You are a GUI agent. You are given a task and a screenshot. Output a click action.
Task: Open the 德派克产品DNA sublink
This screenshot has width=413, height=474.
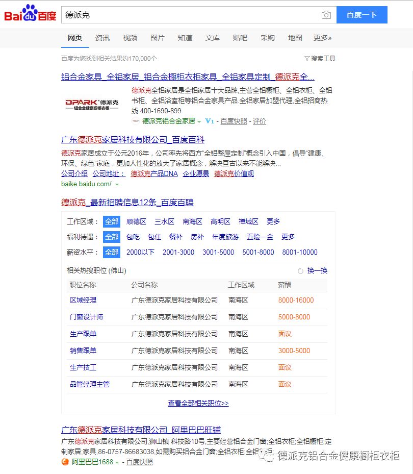point(154,174)
